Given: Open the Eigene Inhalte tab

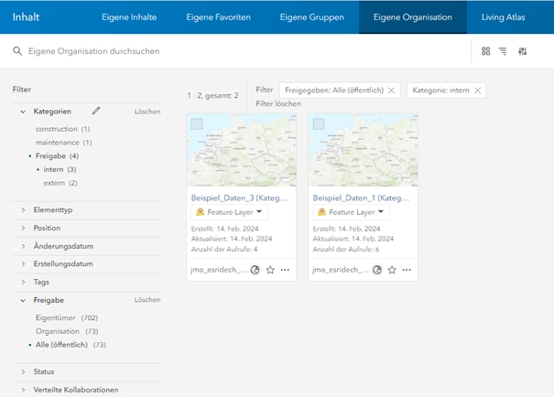Looking at the screenshot, I should 129,17.
